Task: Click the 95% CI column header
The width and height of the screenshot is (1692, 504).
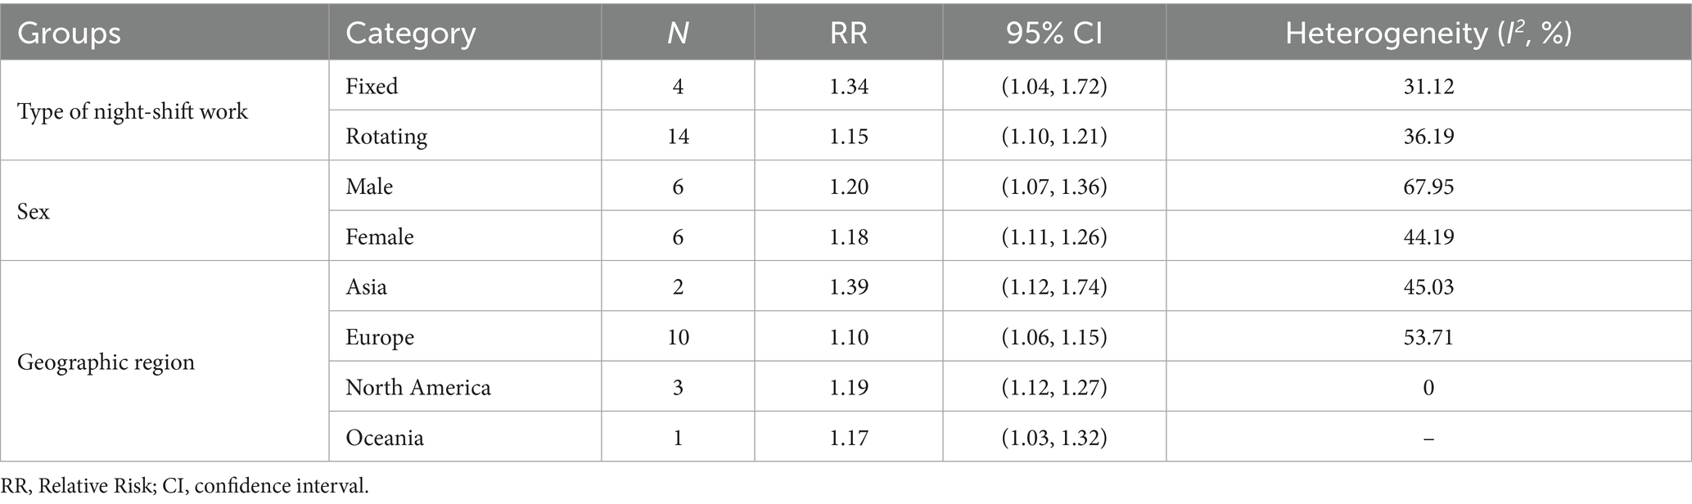Action: [1054, 34]
